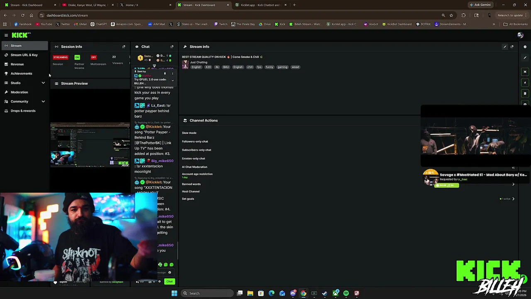
Task: Bookmark this page with the star icon
Action: pos(451,15)
